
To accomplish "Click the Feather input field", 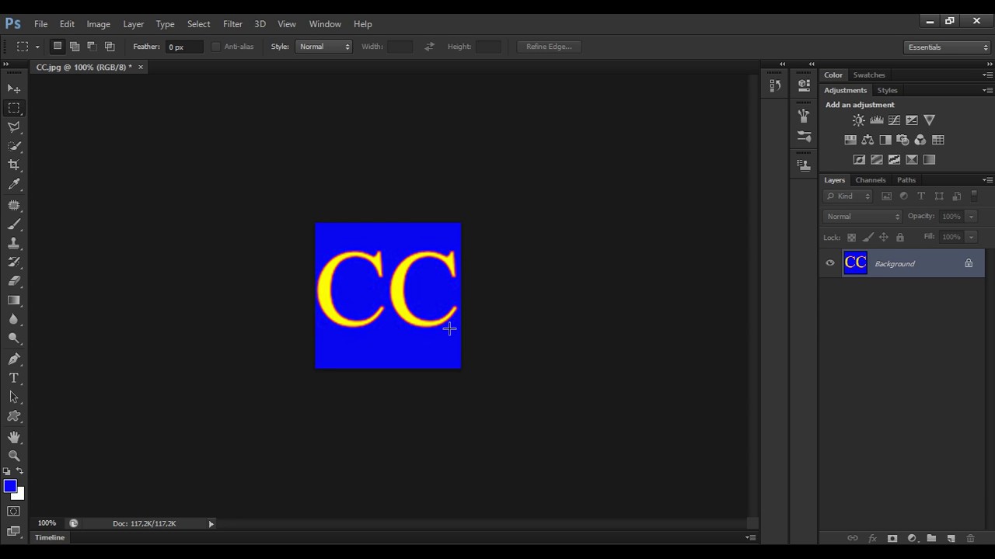I will 184,47.
